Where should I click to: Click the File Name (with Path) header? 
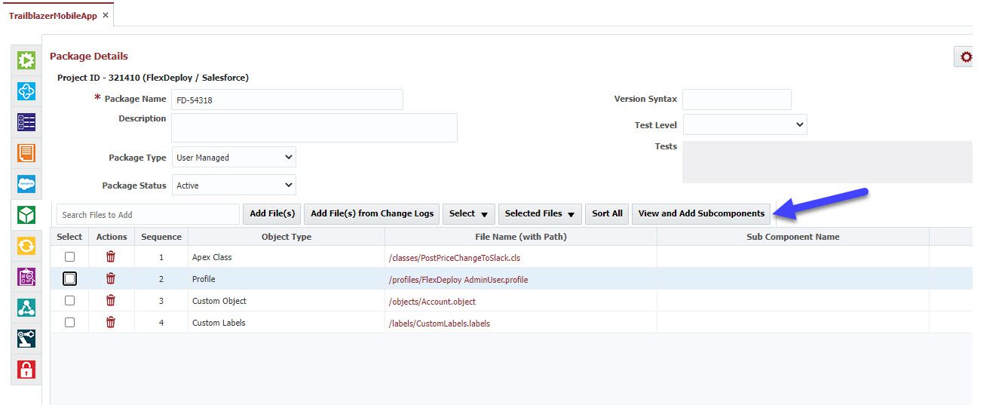click(x=521, y=237)
